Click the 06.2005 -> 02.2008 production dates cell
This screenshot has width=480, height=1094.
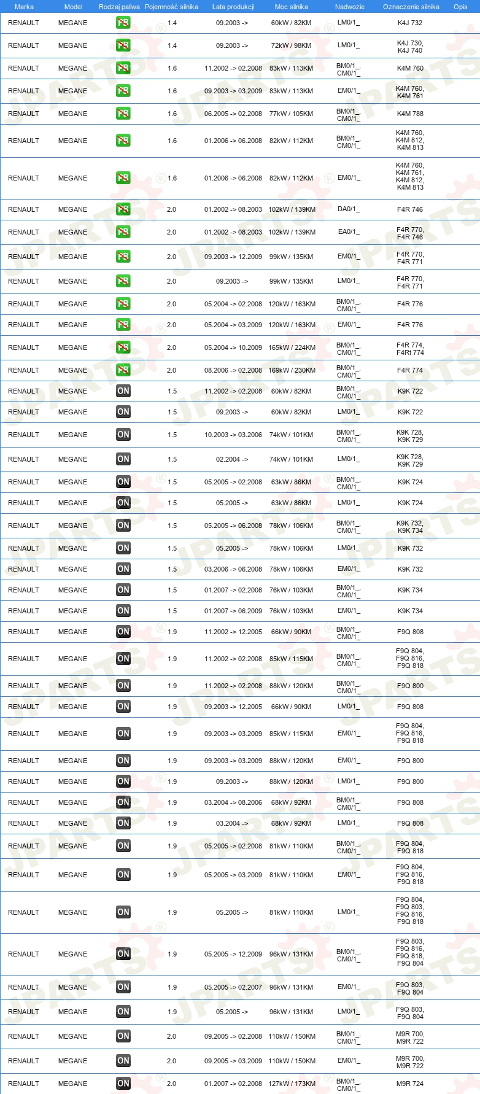(x=233, y=114)
